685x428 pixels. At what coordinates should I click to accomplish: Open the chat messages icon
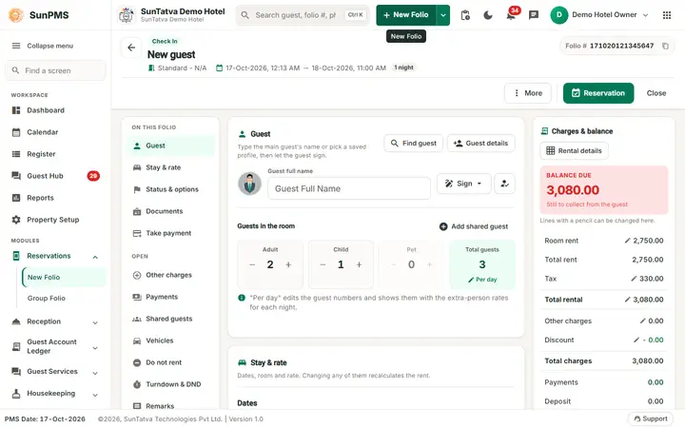(x=534, y=15)
